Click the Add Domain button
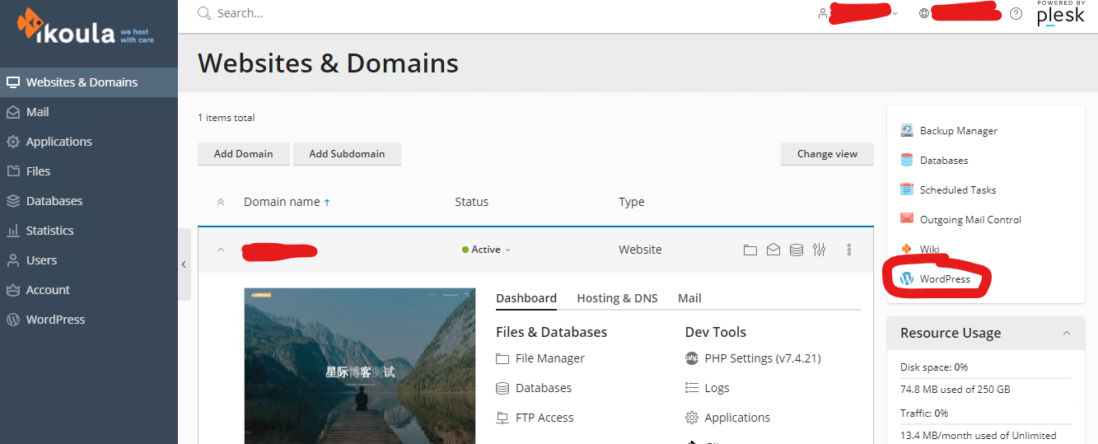 (x=243, y=154)
